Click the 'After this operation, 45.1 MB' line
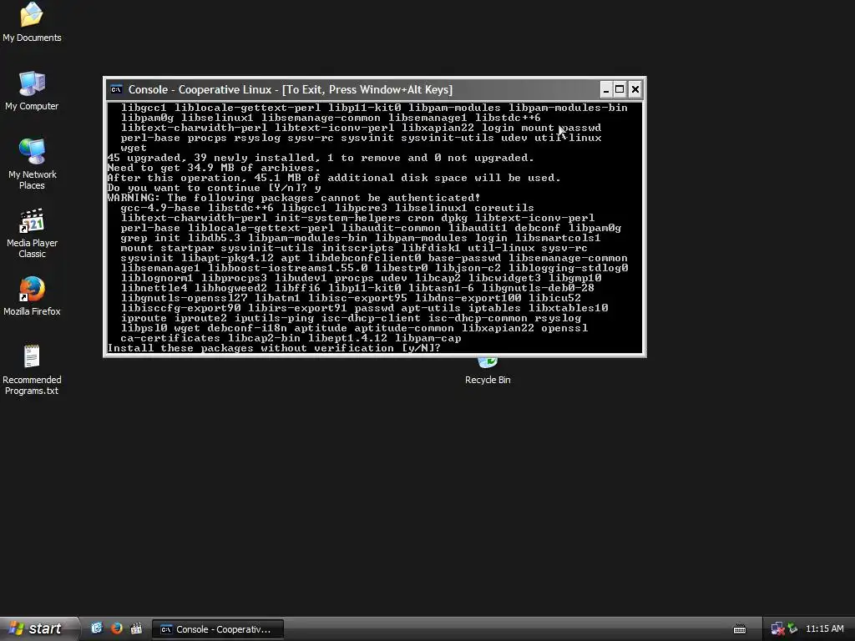This screenshot has width=855, height=641. (x=334, y=179)
